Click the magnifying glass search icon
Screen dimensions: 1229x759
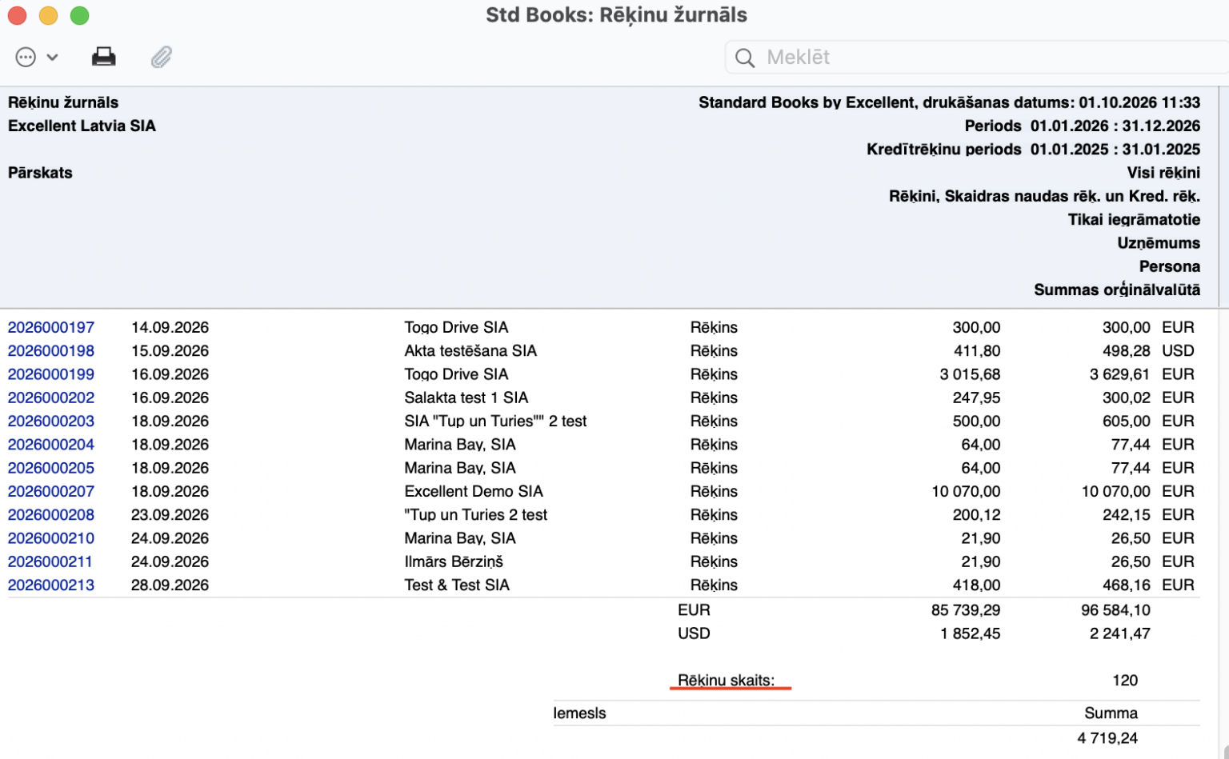tap(745, 58)
